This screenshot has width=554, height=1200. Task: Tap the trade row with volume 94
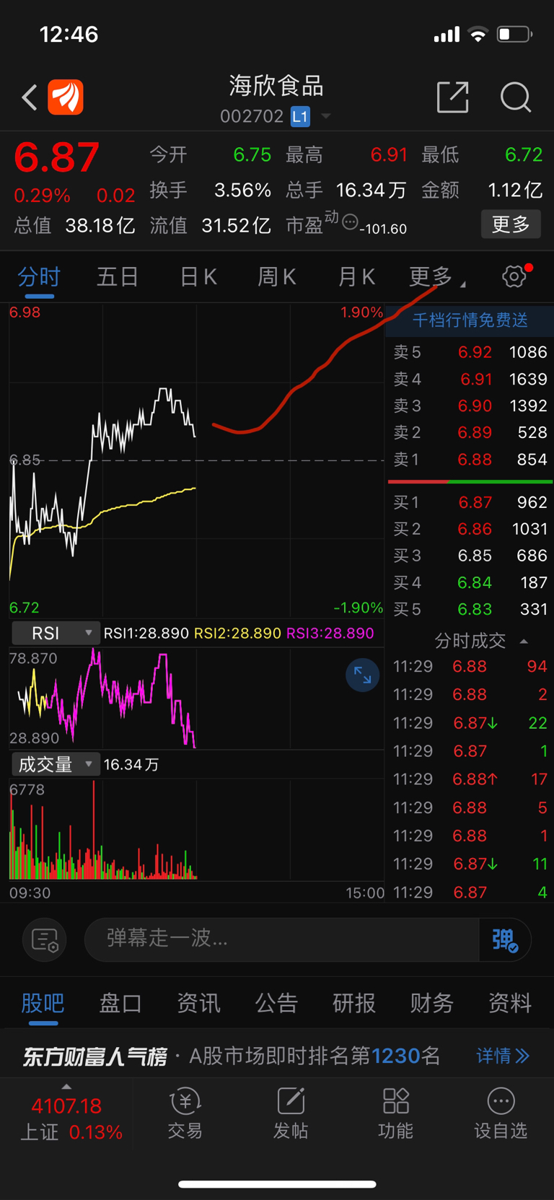(x=470, y=666)
